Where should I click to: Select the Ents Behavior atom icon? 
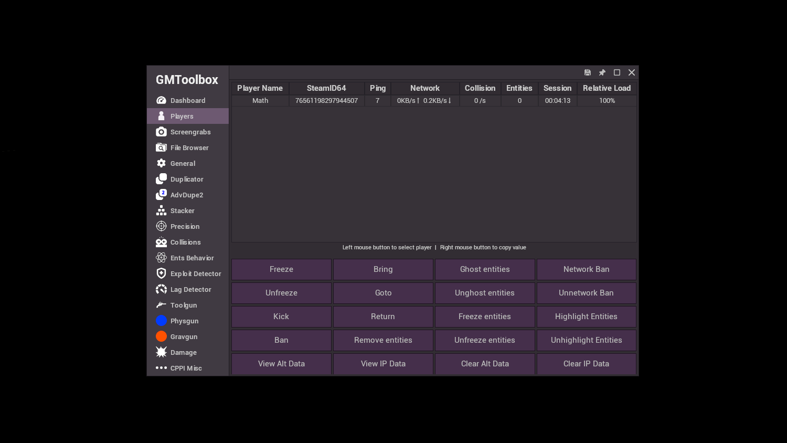(161, 258)
